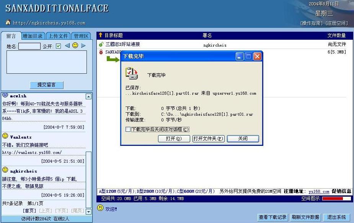Screen dimensions: 354x223
Task: Open the 操作指南 link
Action: [312, 23]
